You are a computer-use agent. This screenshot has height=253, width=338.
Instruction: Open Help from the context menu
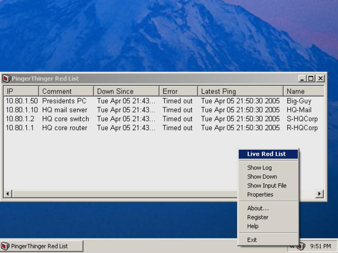coord(268,226)
